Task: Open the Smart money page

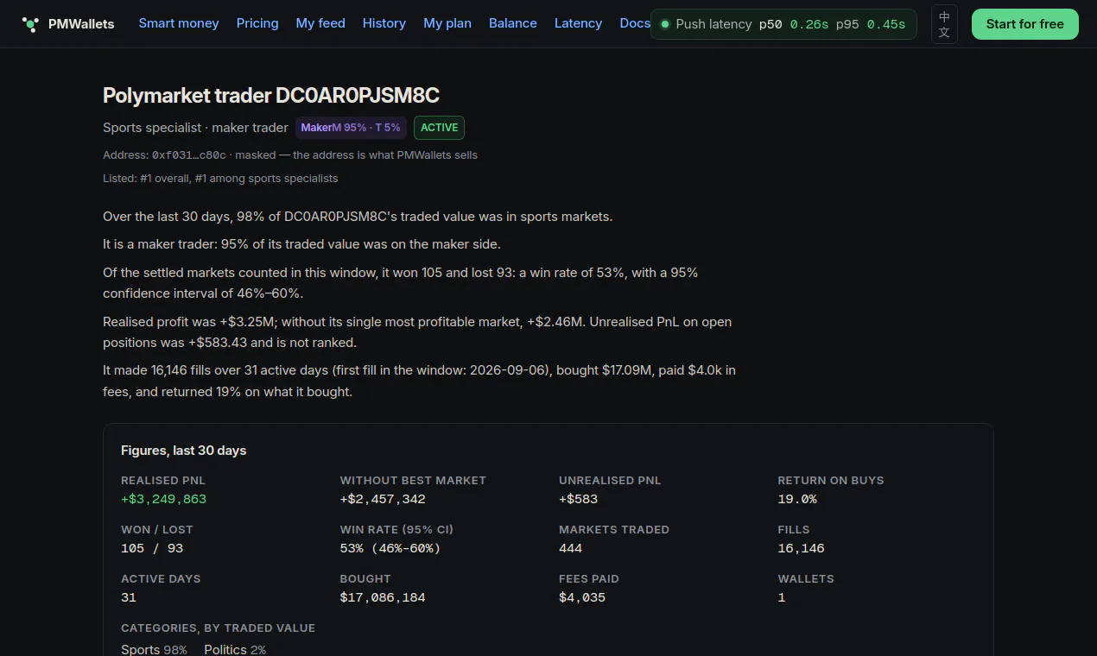Action: [x=179, y=23]
